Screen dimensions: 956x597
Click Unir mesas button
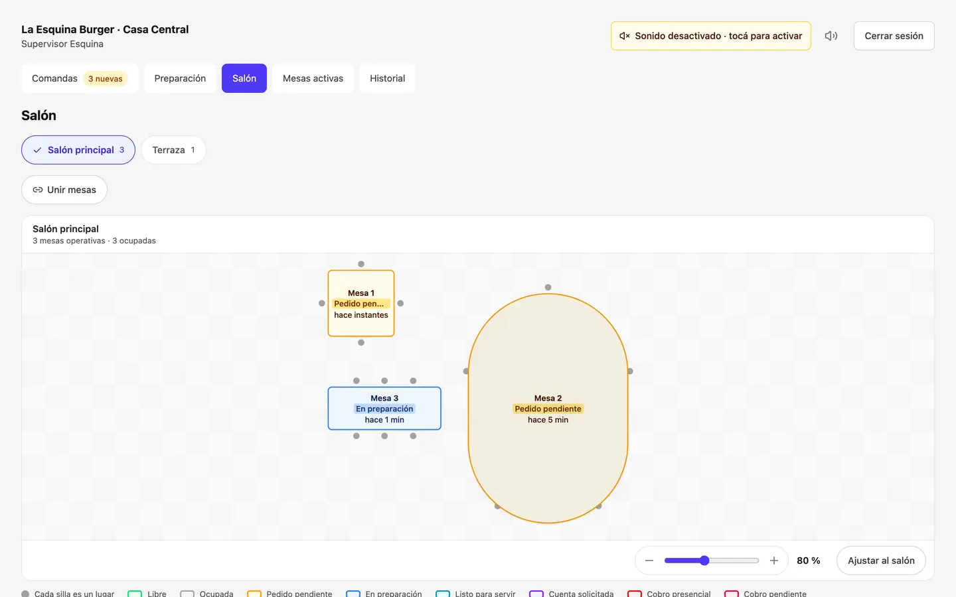coord(64,190)
